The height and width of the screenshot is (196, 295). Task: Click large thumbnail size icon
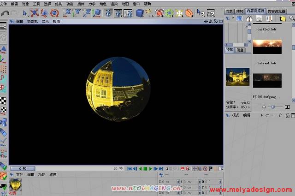(x=287, y=107)
